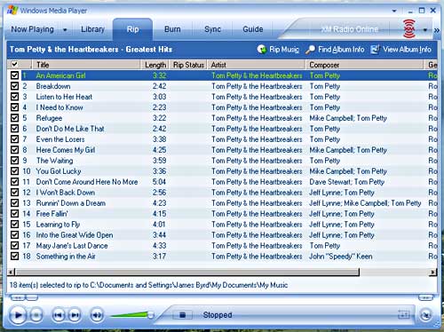Viewport: 444px width, 332px height.
Task: Select the track You Got Lucky
Action: [59, 171]
